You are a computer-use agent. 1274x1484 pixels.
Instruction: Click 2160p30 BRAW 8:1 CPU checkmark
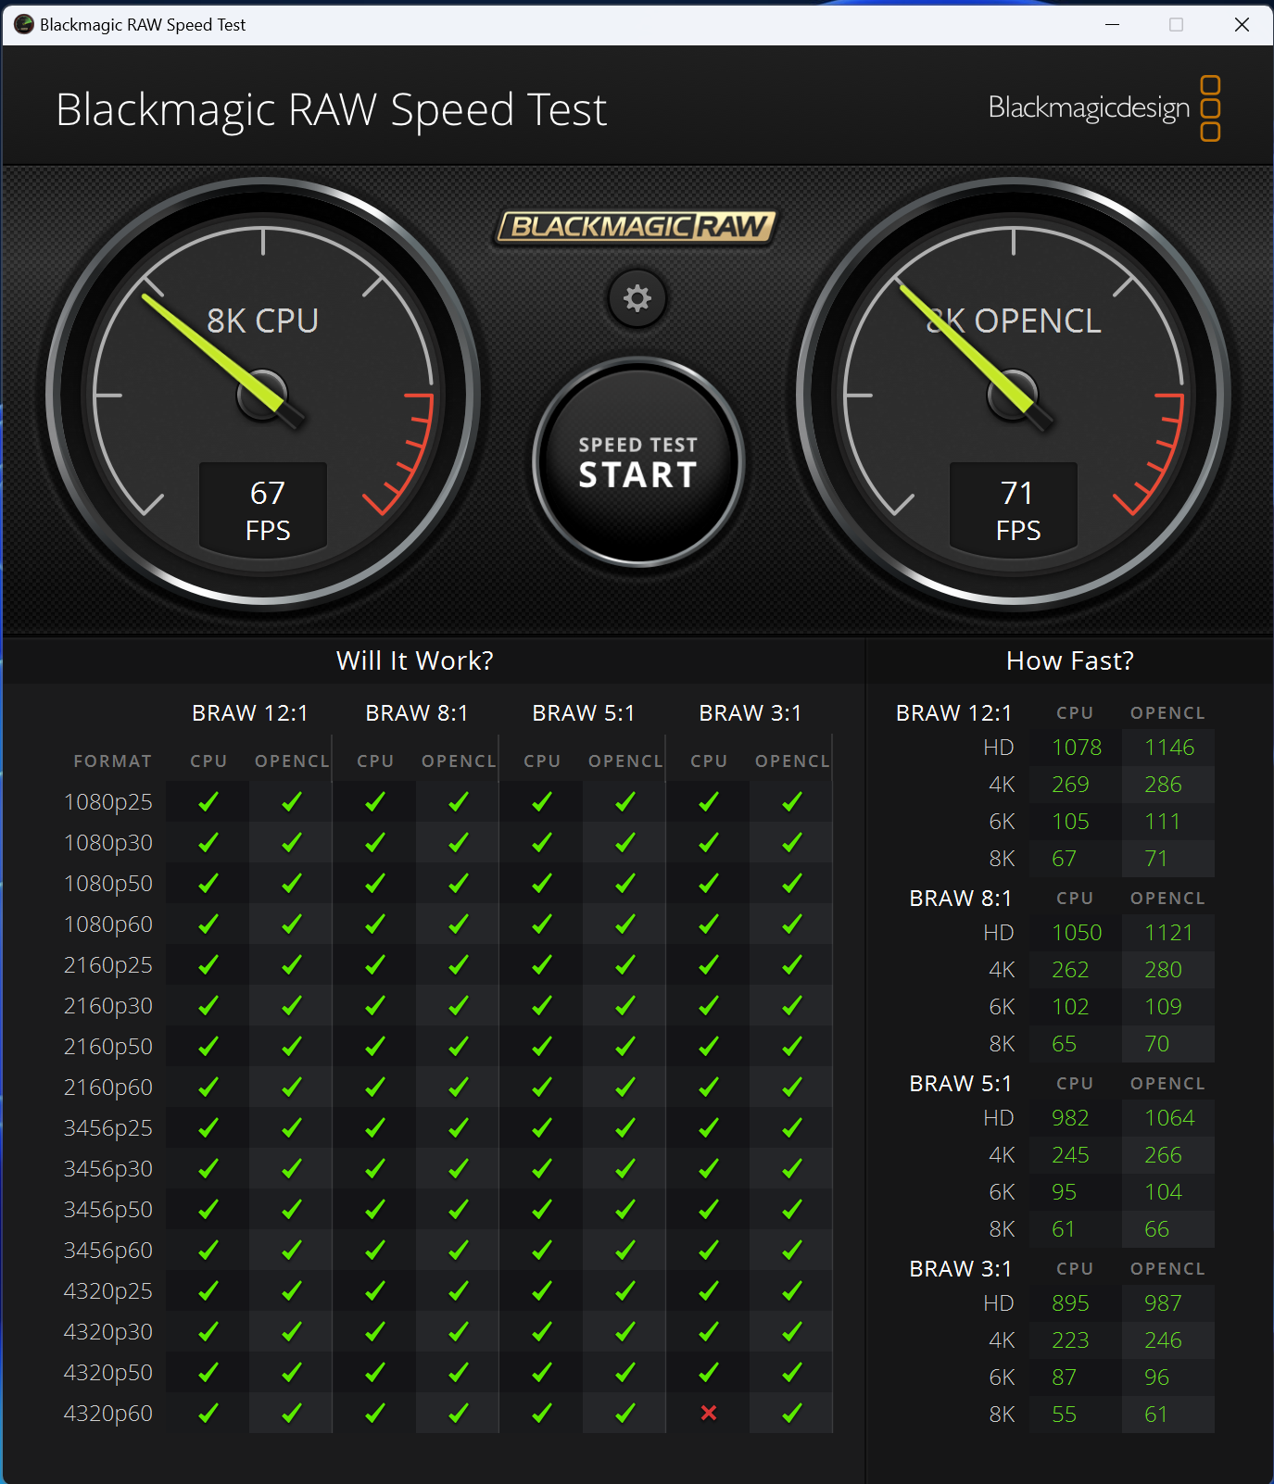(x=375, y=1005)
